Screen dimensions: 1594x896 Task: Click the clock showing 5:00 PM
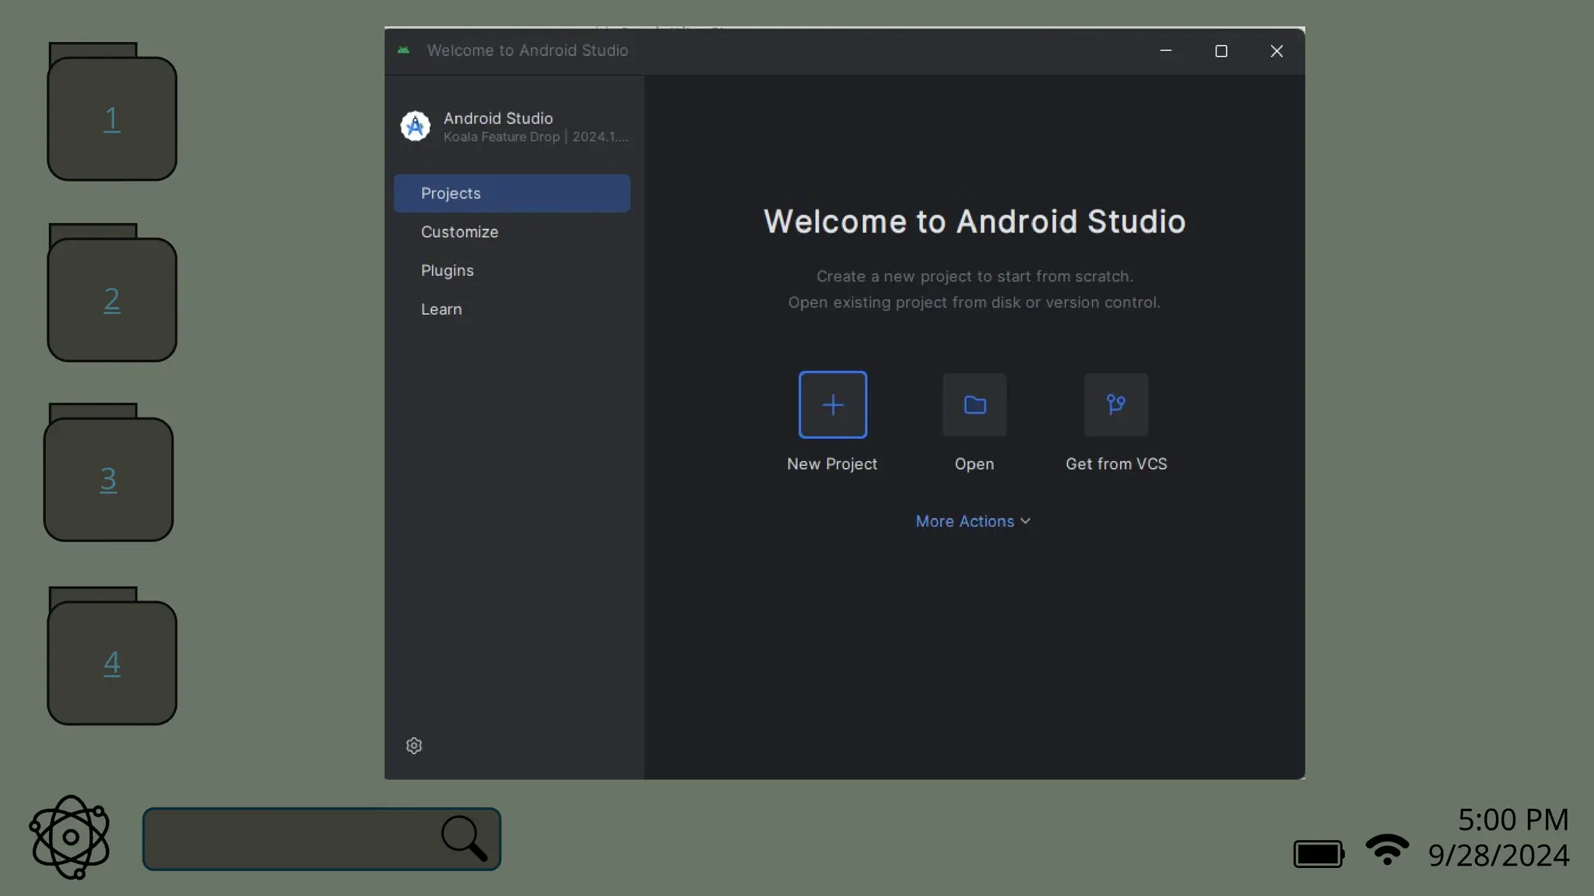pos(1512,820)
